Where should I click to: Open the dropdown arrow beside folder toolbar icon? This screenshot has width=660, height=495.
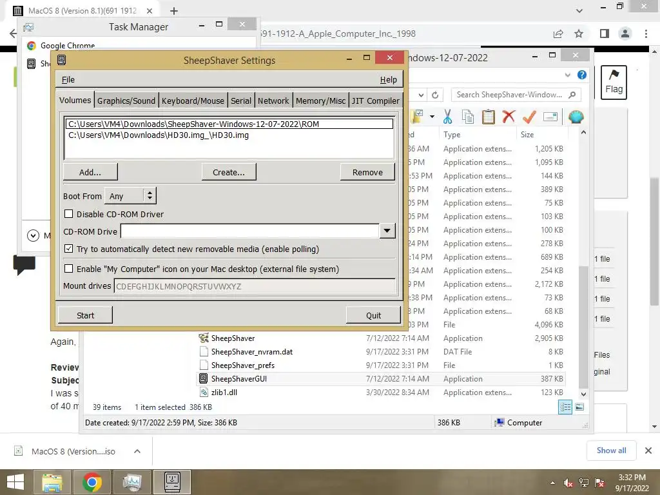pyautogui.click(x=432, y=117)
